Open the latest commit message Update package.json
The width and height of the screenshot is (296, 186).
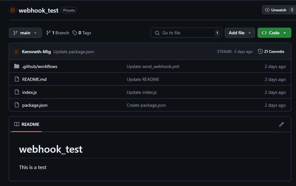click(74, 52)
